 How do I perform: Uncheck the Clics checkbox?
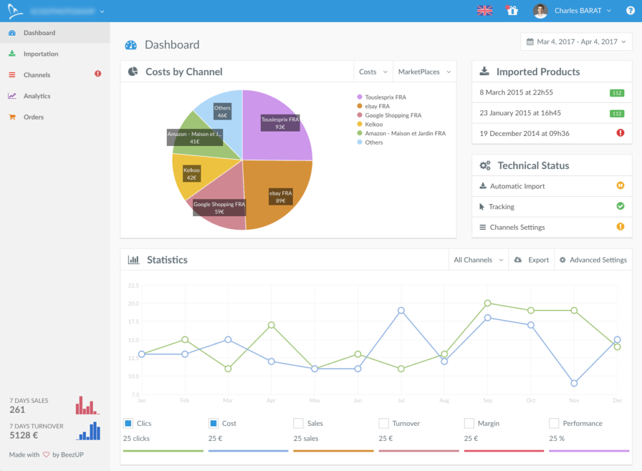[x=128, y=423]
